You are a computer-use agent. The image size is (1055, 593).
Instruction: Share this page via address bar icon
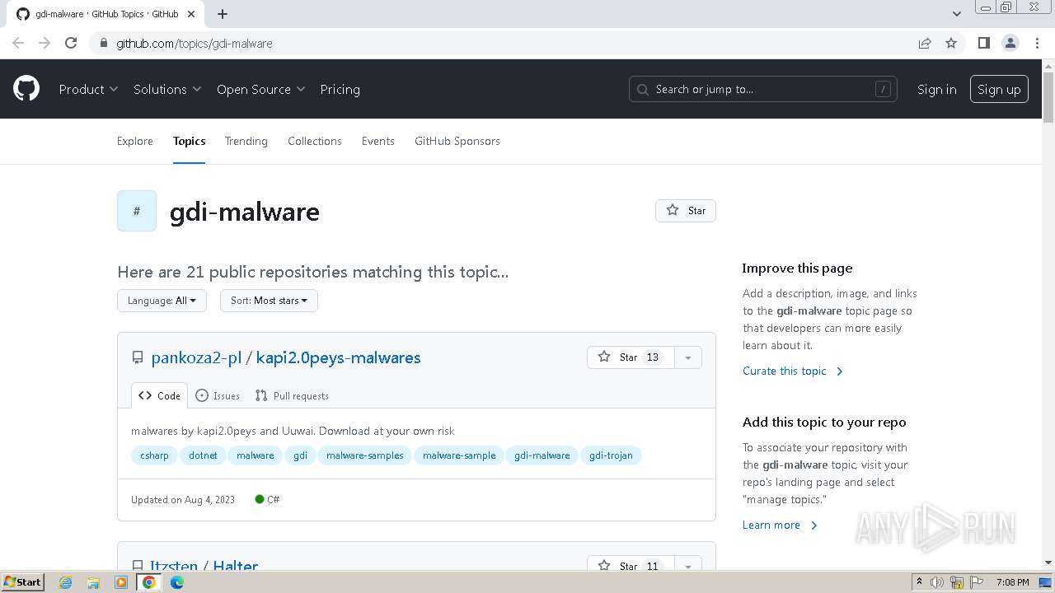pyautogui.click(x=925, y=43)
